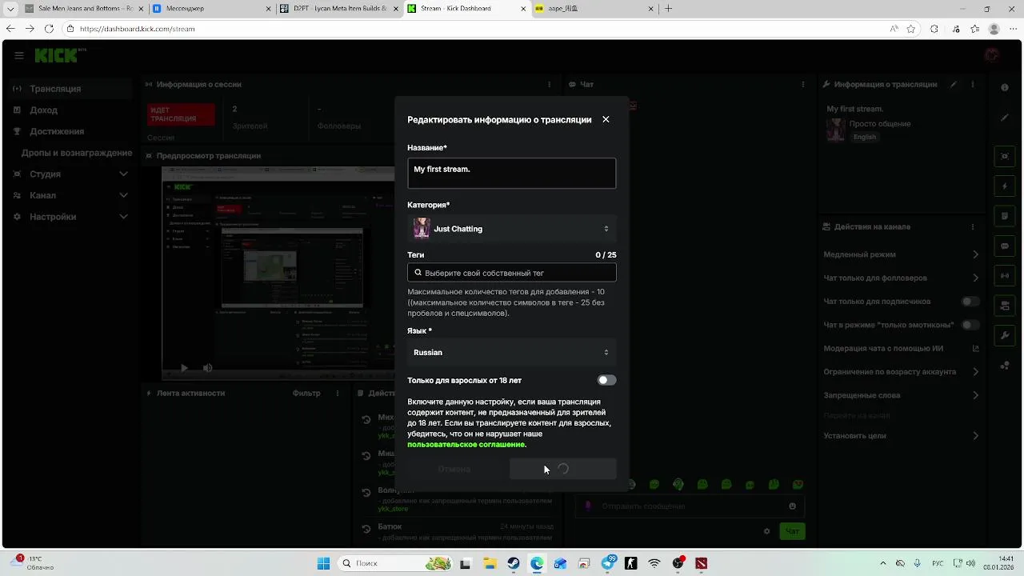Click the KICK logo
This screenshot has height=576, width=1024.
58,55
